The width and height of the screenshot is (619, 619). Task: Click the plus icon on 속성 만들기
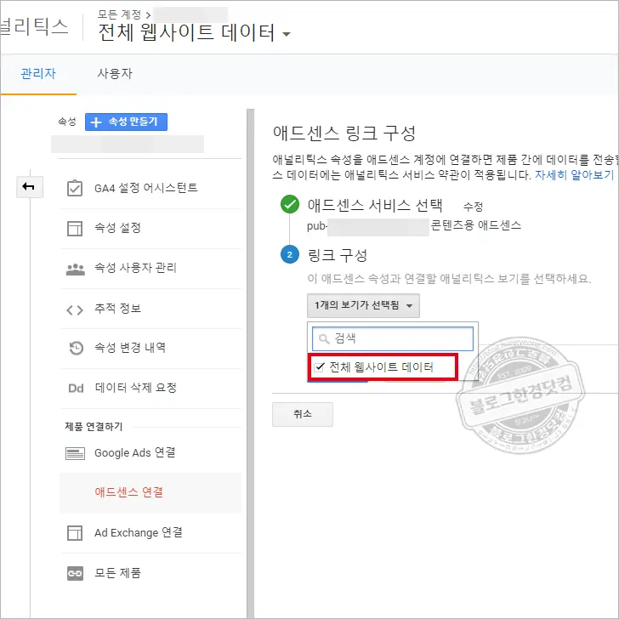pyautogui.click(x=95, y=122)
